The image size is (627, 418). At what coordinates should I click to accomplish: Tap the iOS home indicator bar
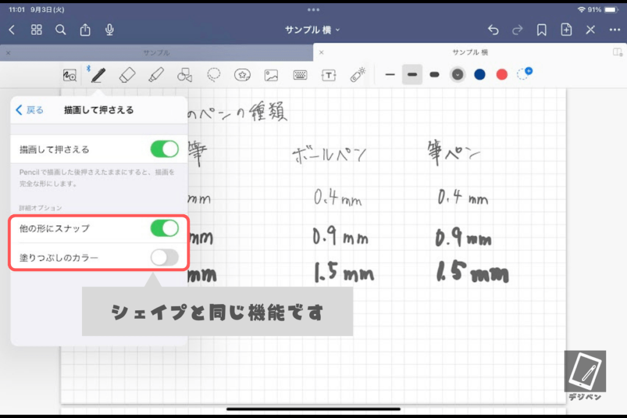[x=313, y=409]
